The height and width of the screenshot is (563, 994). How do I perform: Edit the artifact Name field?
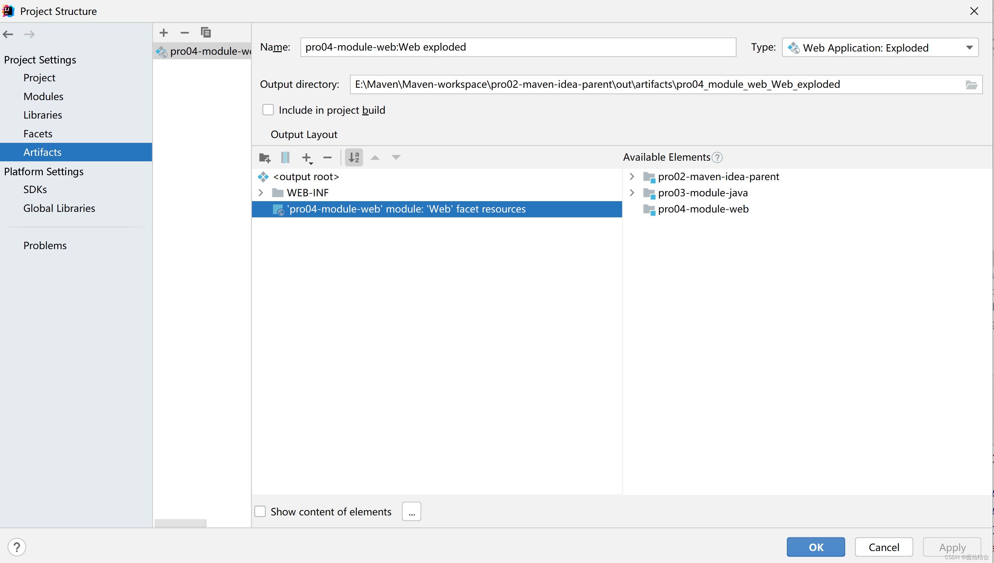click(x=518, y=47)
